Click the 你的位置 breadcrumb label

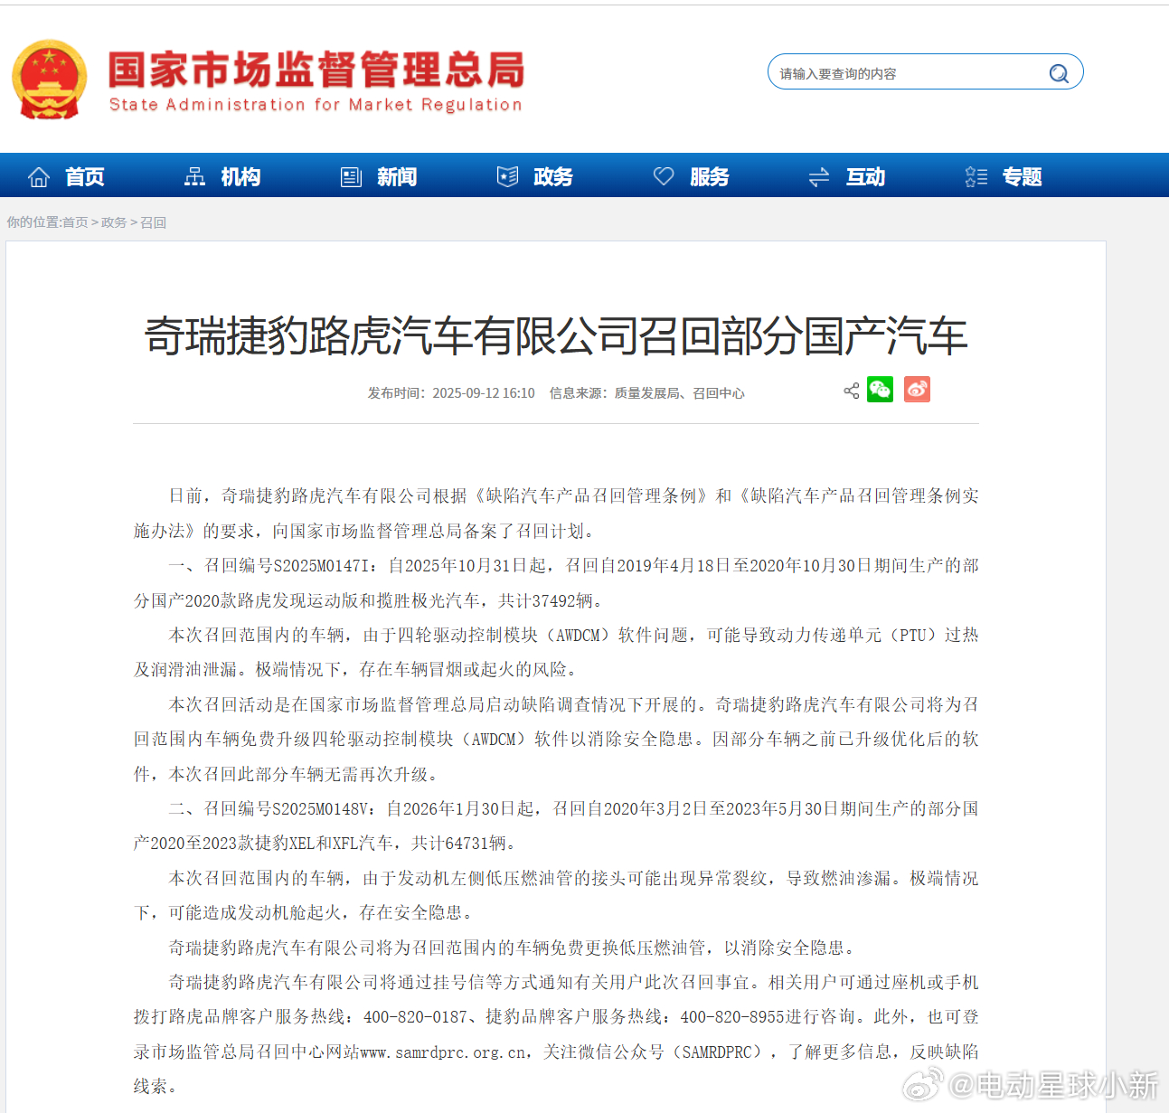coord(33,222)
